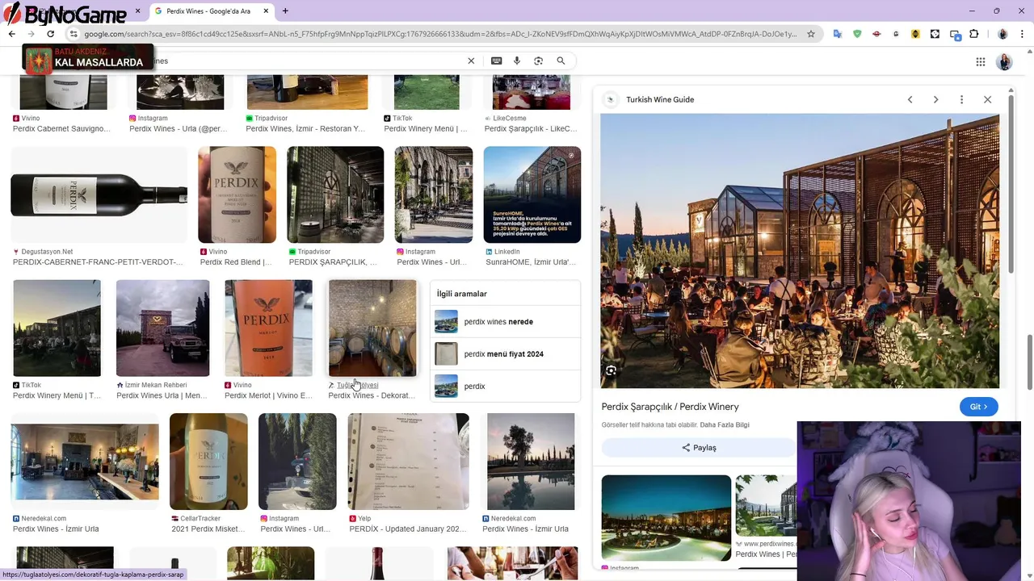The width and height of the screenshot is (1034, 581).
Task: Open the Chrome profile avatar in toolbar
Action: pyautogui.click(x=1002, y=34)
